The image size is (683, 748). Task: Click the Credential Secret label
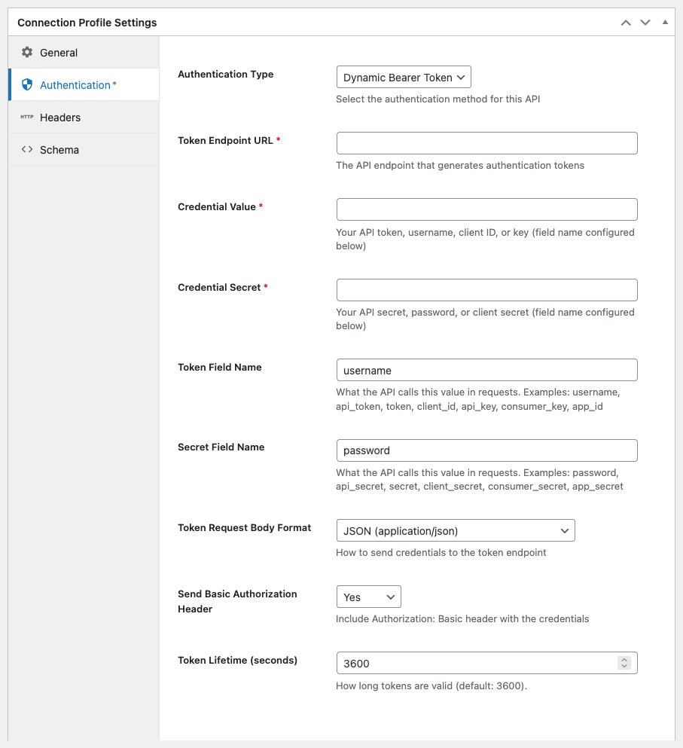223,287
